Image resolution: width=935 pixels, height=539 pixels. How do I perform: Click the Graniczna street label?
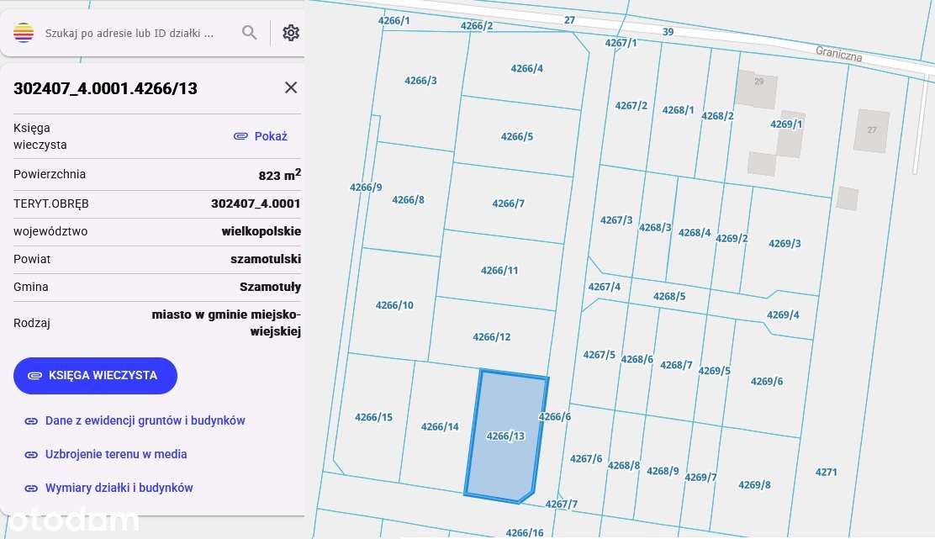(x=838, y=55)
